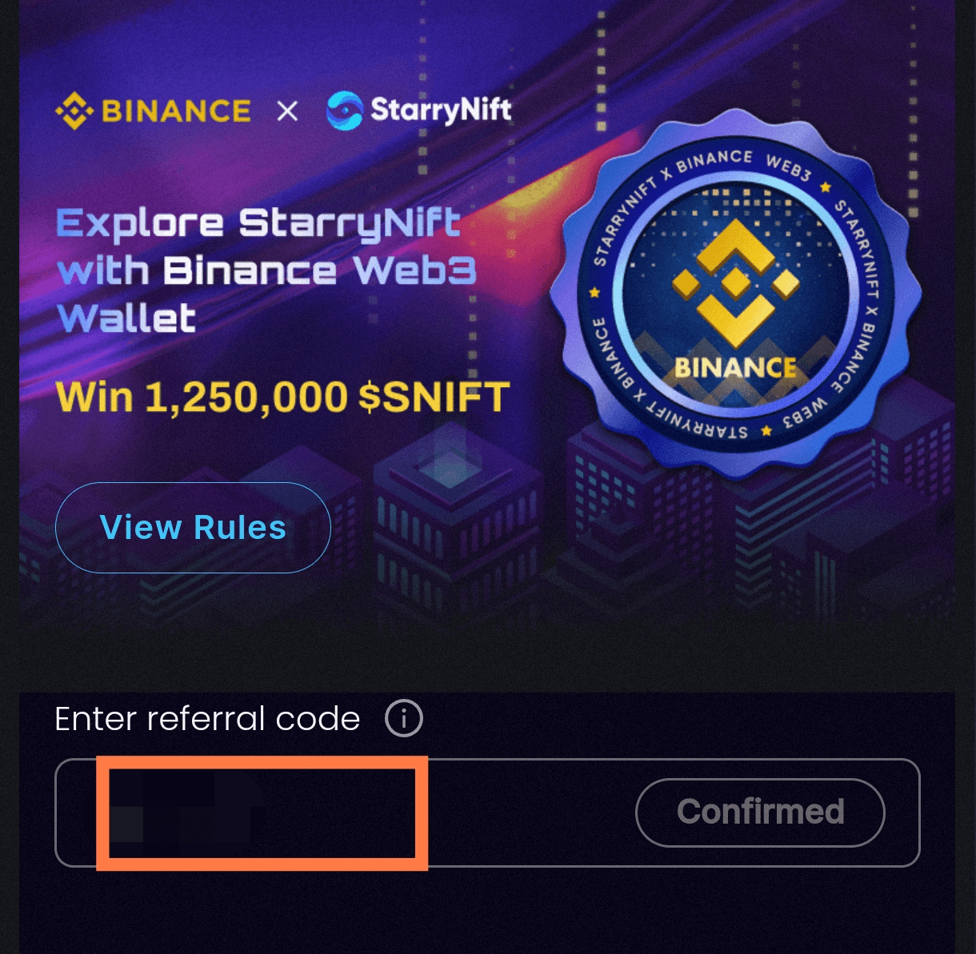The image size is (976, 954).
Task: Click the X separator between the logos
Action: (x=287, y=111)
